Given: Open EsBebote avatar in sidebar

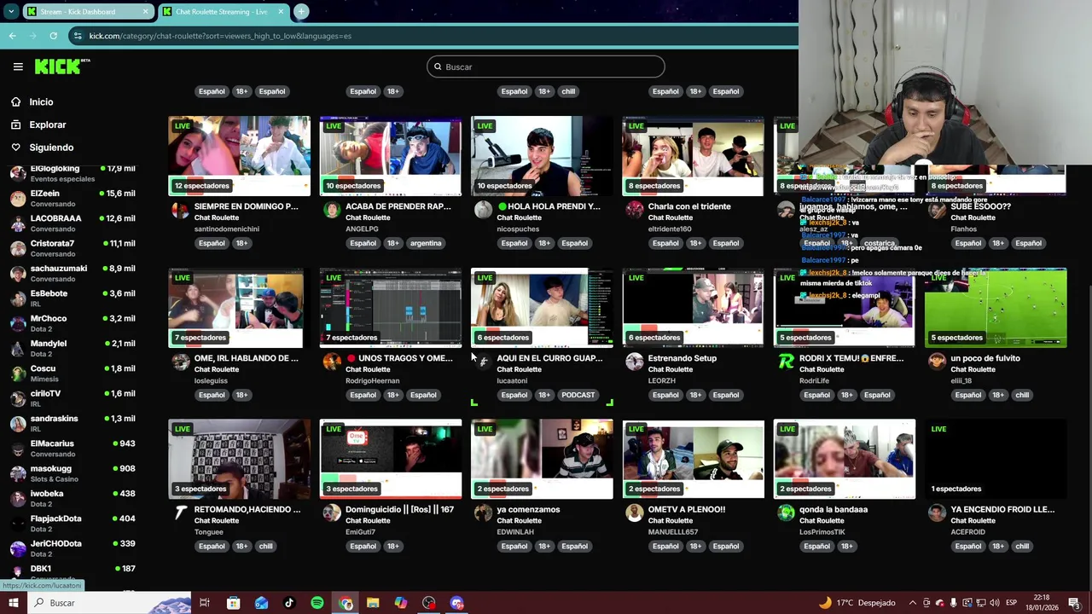Looking at the screenshot, I should point(18,298).
